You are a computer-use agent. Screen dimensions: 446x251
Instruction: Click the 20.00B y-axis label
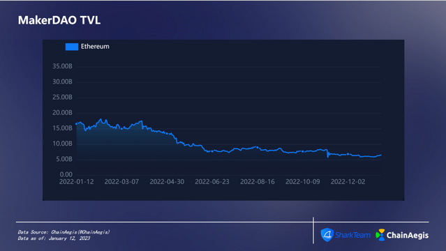[x=62, y=113]
